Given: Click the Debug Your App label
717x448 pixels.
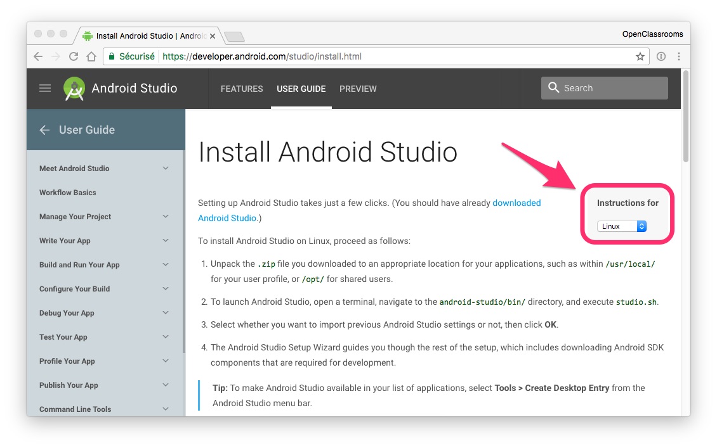Looking at the screenshot, I should (x=67, y=313).
